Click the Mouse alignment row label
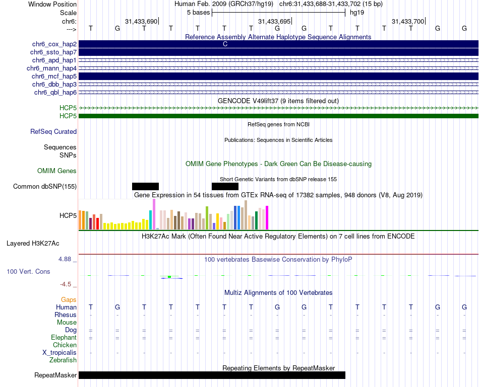 coord(67,323)
